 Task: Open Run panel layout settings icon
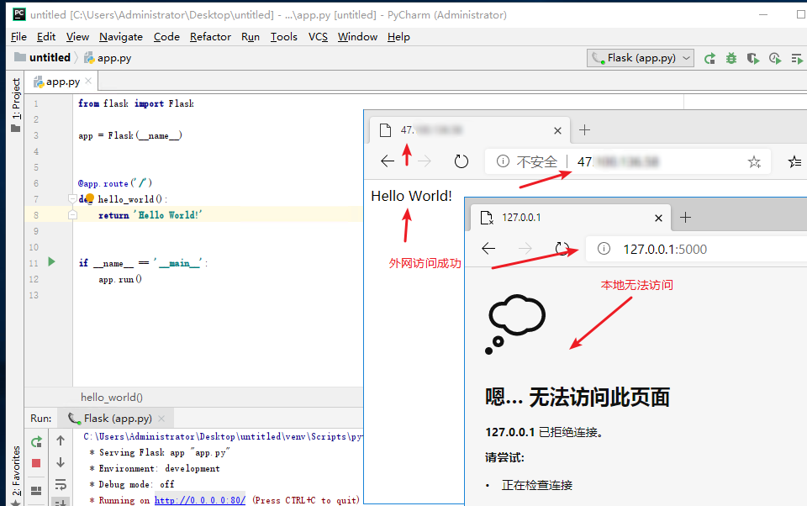click(x=36, y=490)
